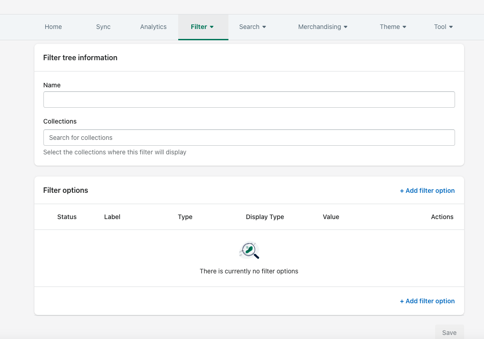The height and width of the screenshot is (339, 484).
Task: Click the Display Type column header
Action: 265,217
